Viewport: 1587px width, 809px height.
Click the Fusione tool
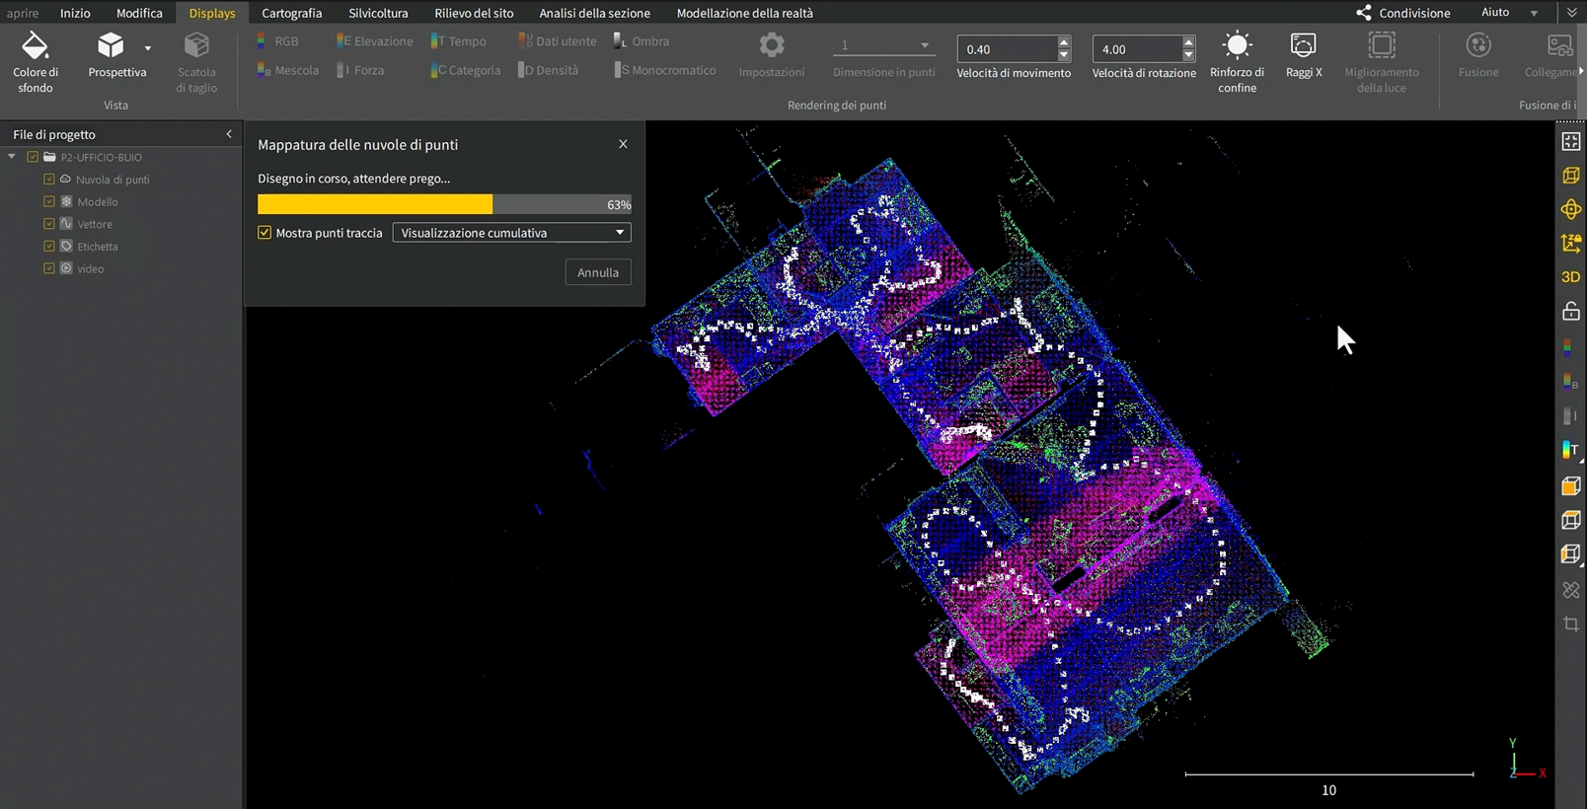coord(1478,54)
